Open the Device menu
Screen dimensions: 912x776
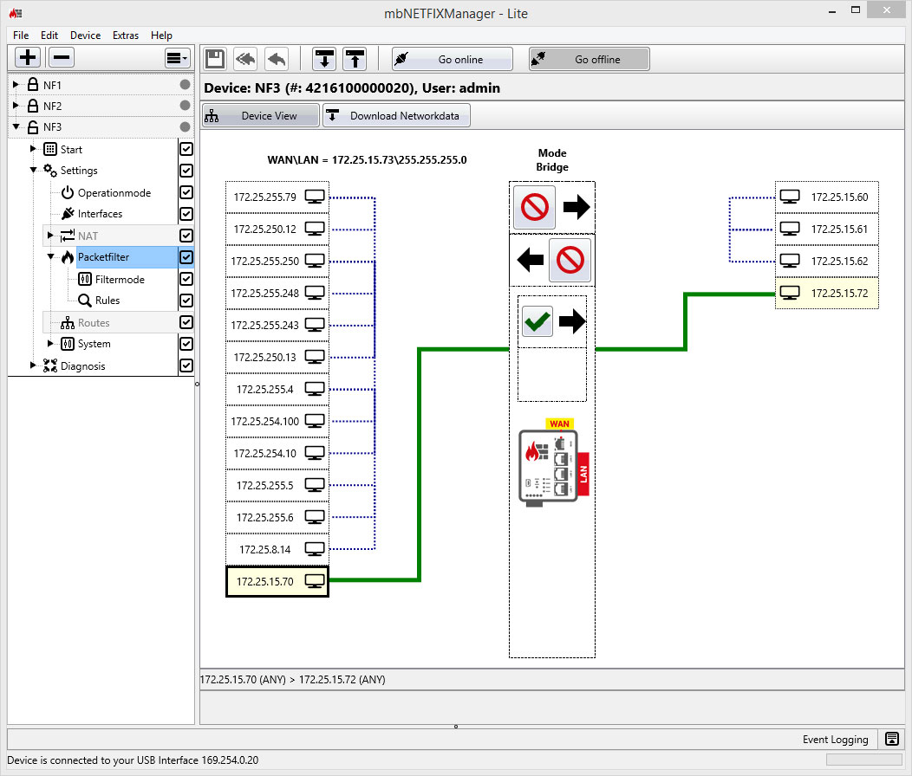pyautogui.click(x=85, y=36)
